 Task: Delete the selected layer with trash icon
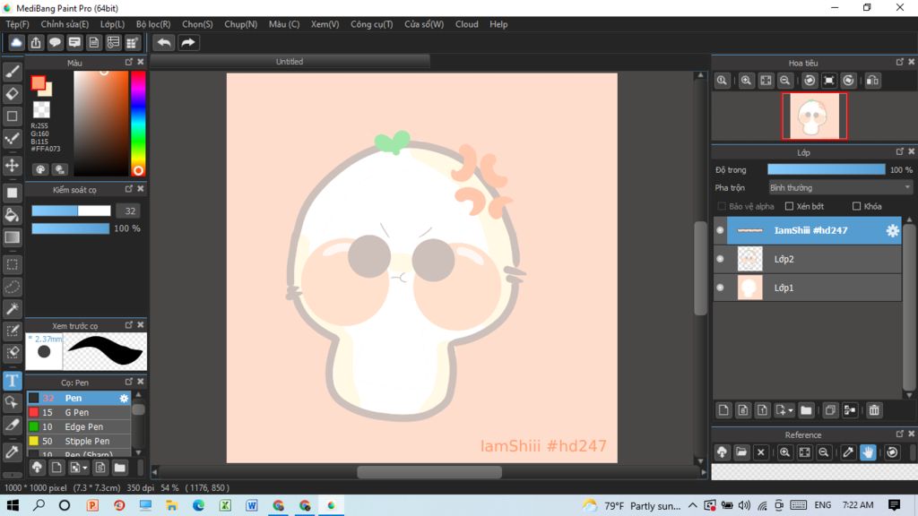874,410
